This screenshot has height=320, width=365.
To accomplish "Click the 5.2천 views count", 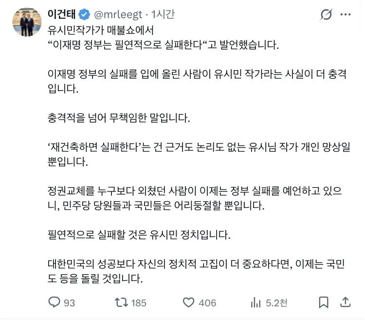I will coord(276,303).
